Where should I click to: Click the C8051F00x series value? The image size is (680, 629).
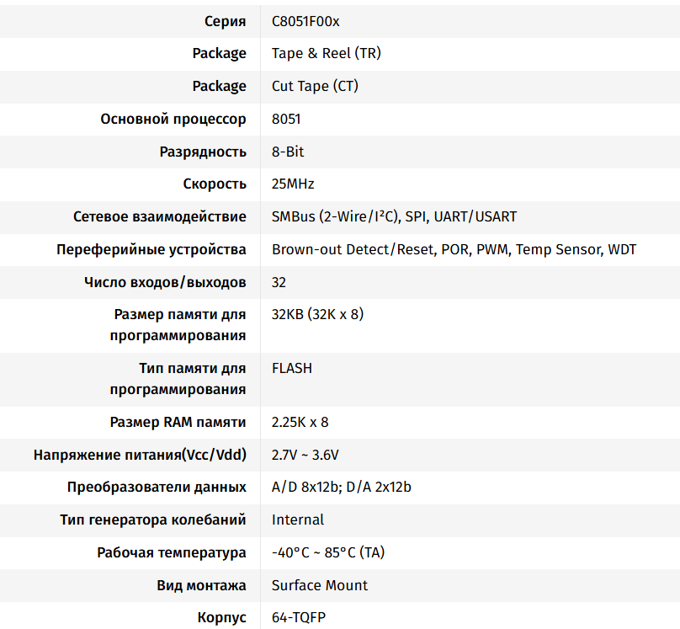coord(305,21)
